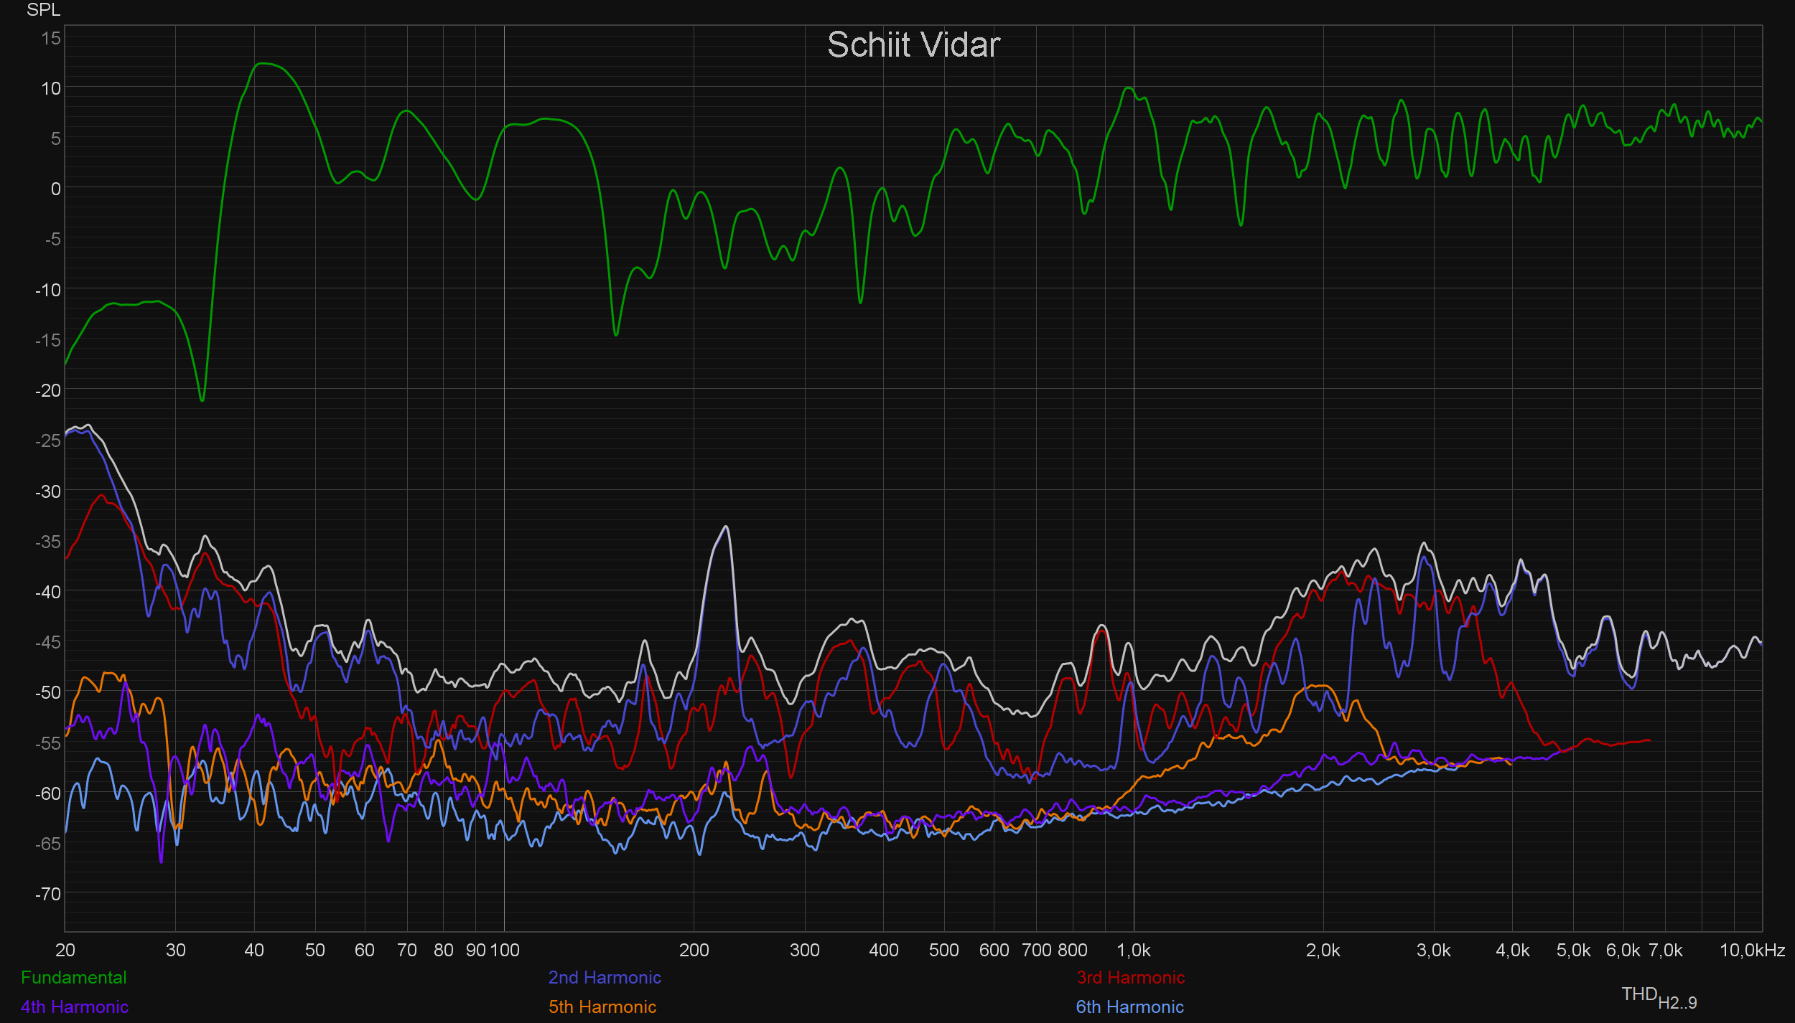
Task: Toggle the 3rd Harmonic legend entry
Action: click(x=1131, y=977)
